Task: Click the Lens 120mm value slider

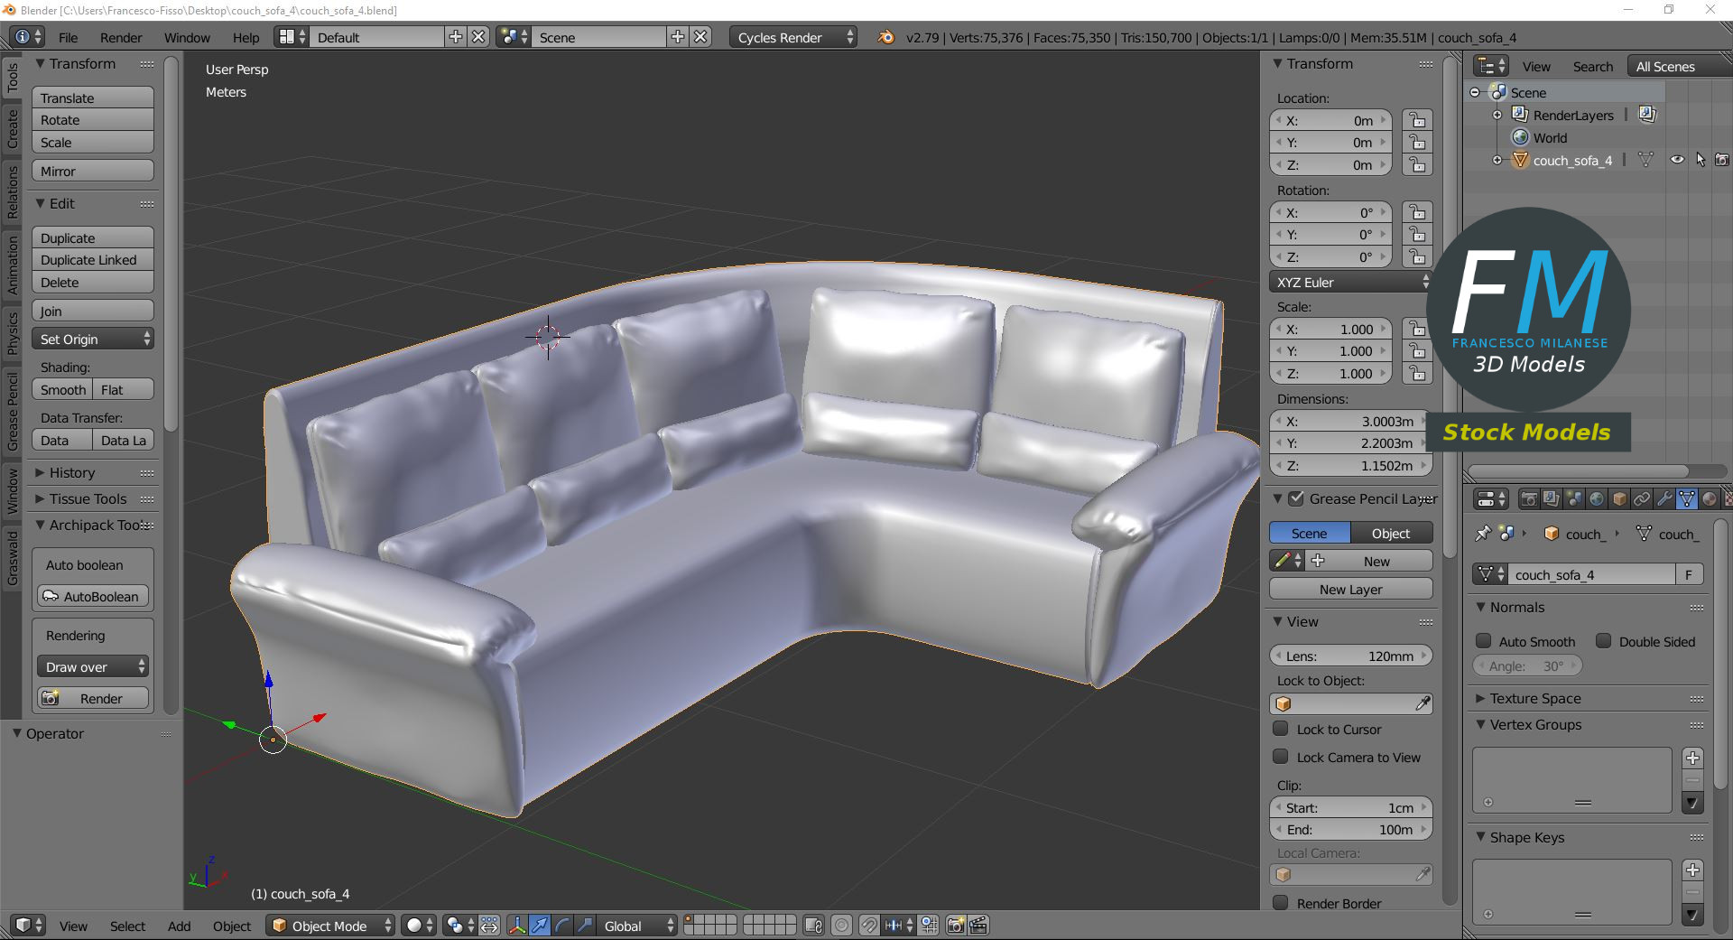Action: tap(1350, 656)
